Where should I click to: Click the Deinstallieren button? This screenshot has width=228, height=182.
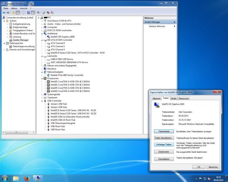(x=164, y=159)
